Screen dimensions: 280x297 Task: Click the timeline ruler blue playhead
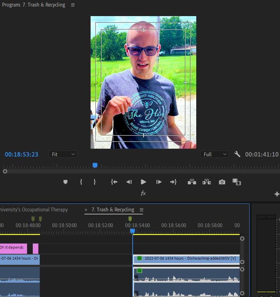click(x=133, y=231)
